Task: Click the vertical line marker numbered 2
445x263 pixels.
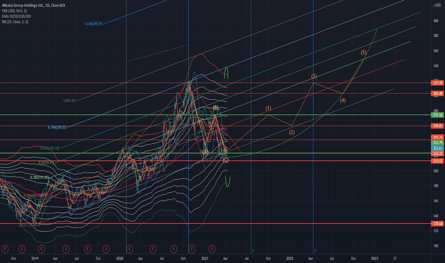Action: (253, 251)
